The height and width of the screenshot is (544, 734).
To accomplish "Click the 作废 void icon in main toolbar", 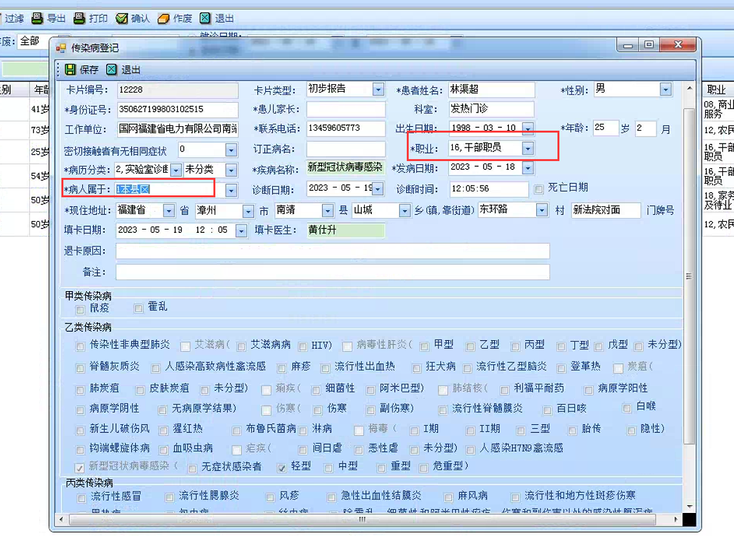I will tap(164, 18).
